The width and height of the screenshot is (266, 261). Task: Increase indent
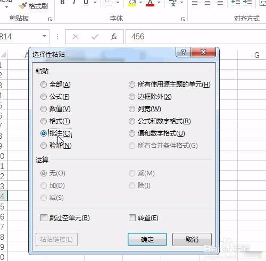(247, 3)
